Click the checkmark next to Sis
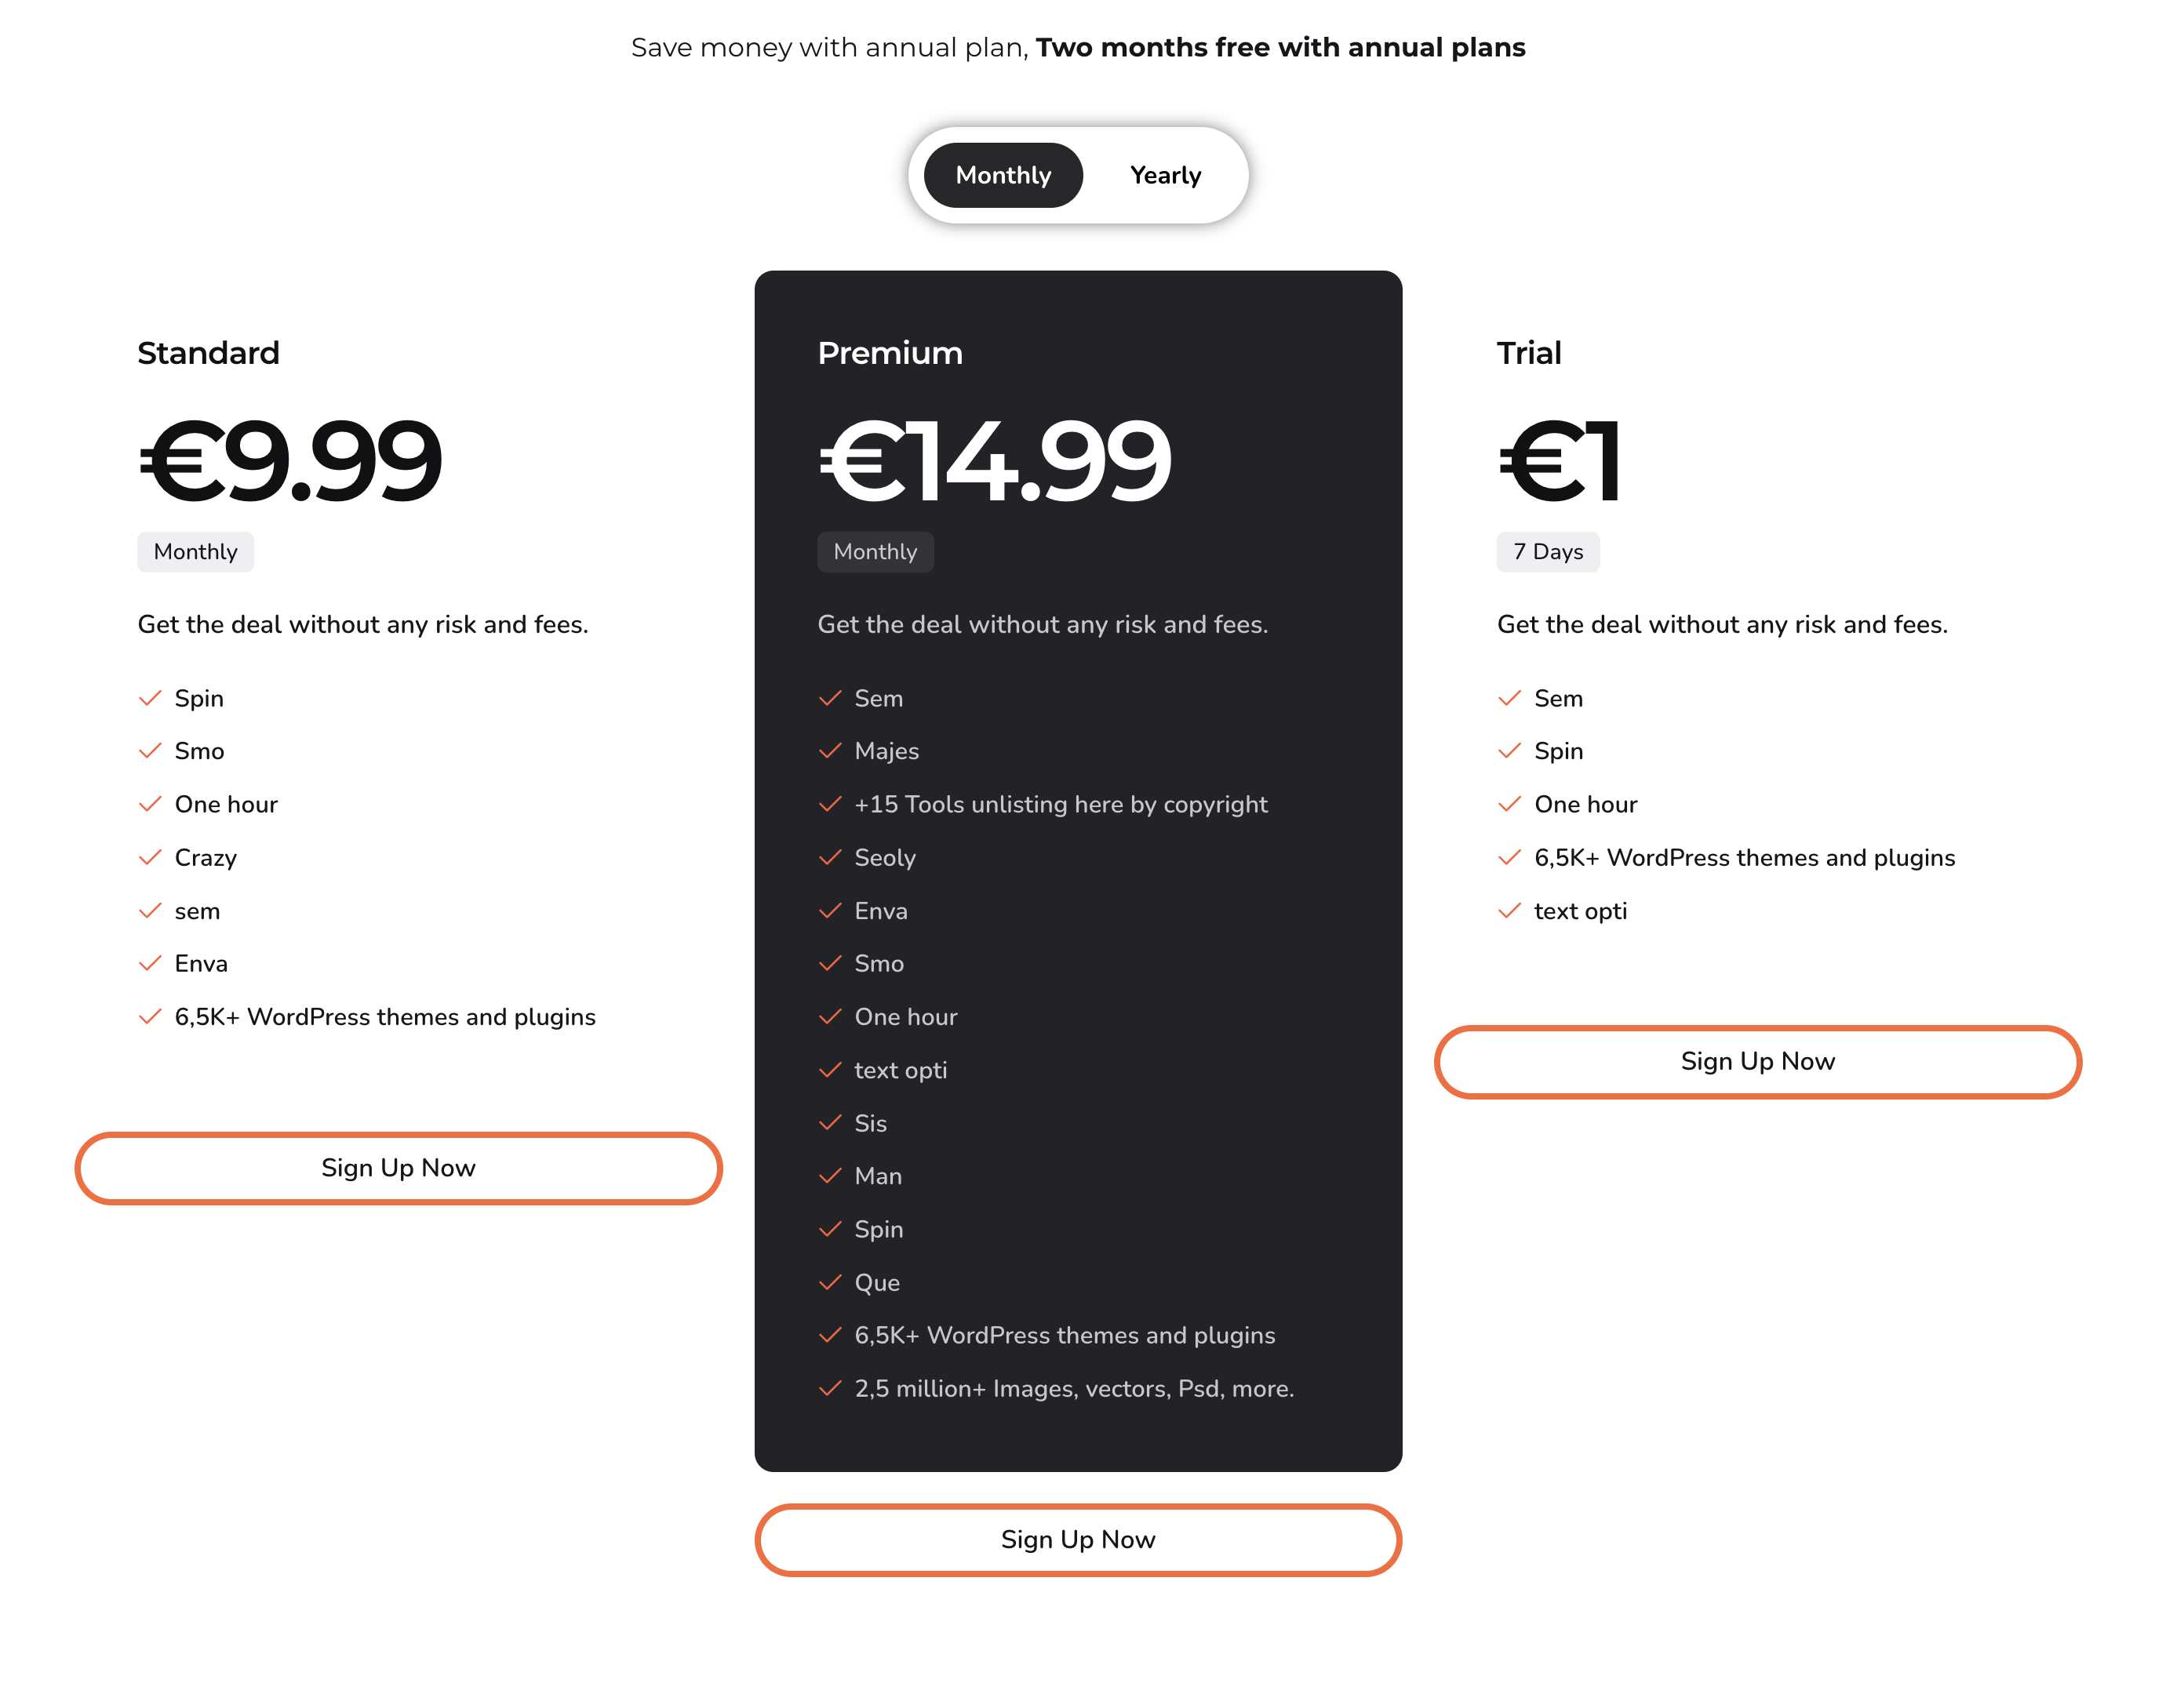The image size is (2184, 1683). click(830, 1122)
